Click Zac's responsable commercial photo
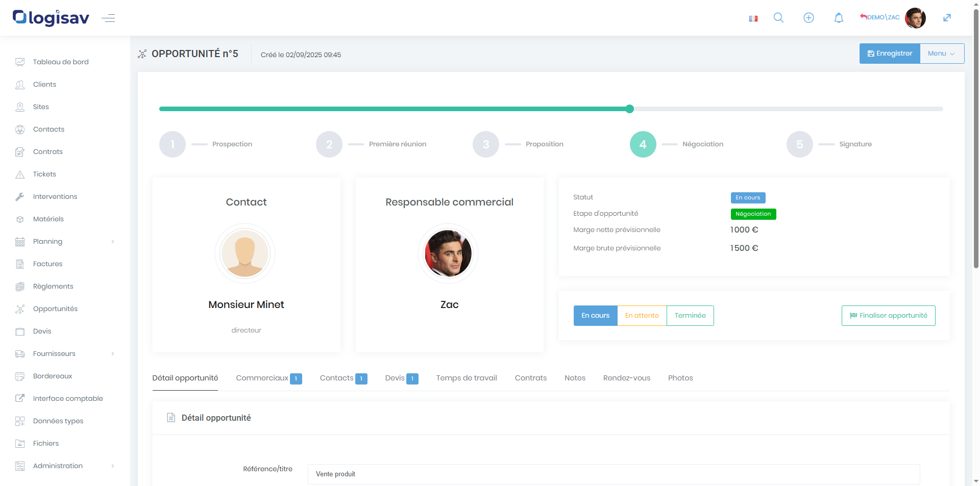This screenshot has width=980, height=486. click(x=448, y=253)
